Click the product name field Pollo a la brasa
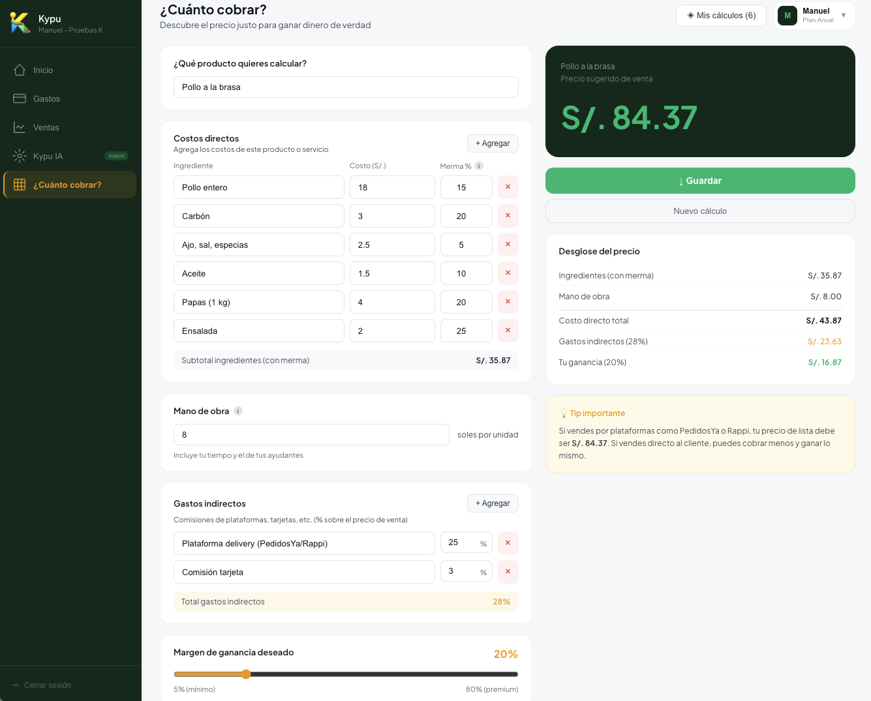871x701 pixels. [x=346, y=87]
